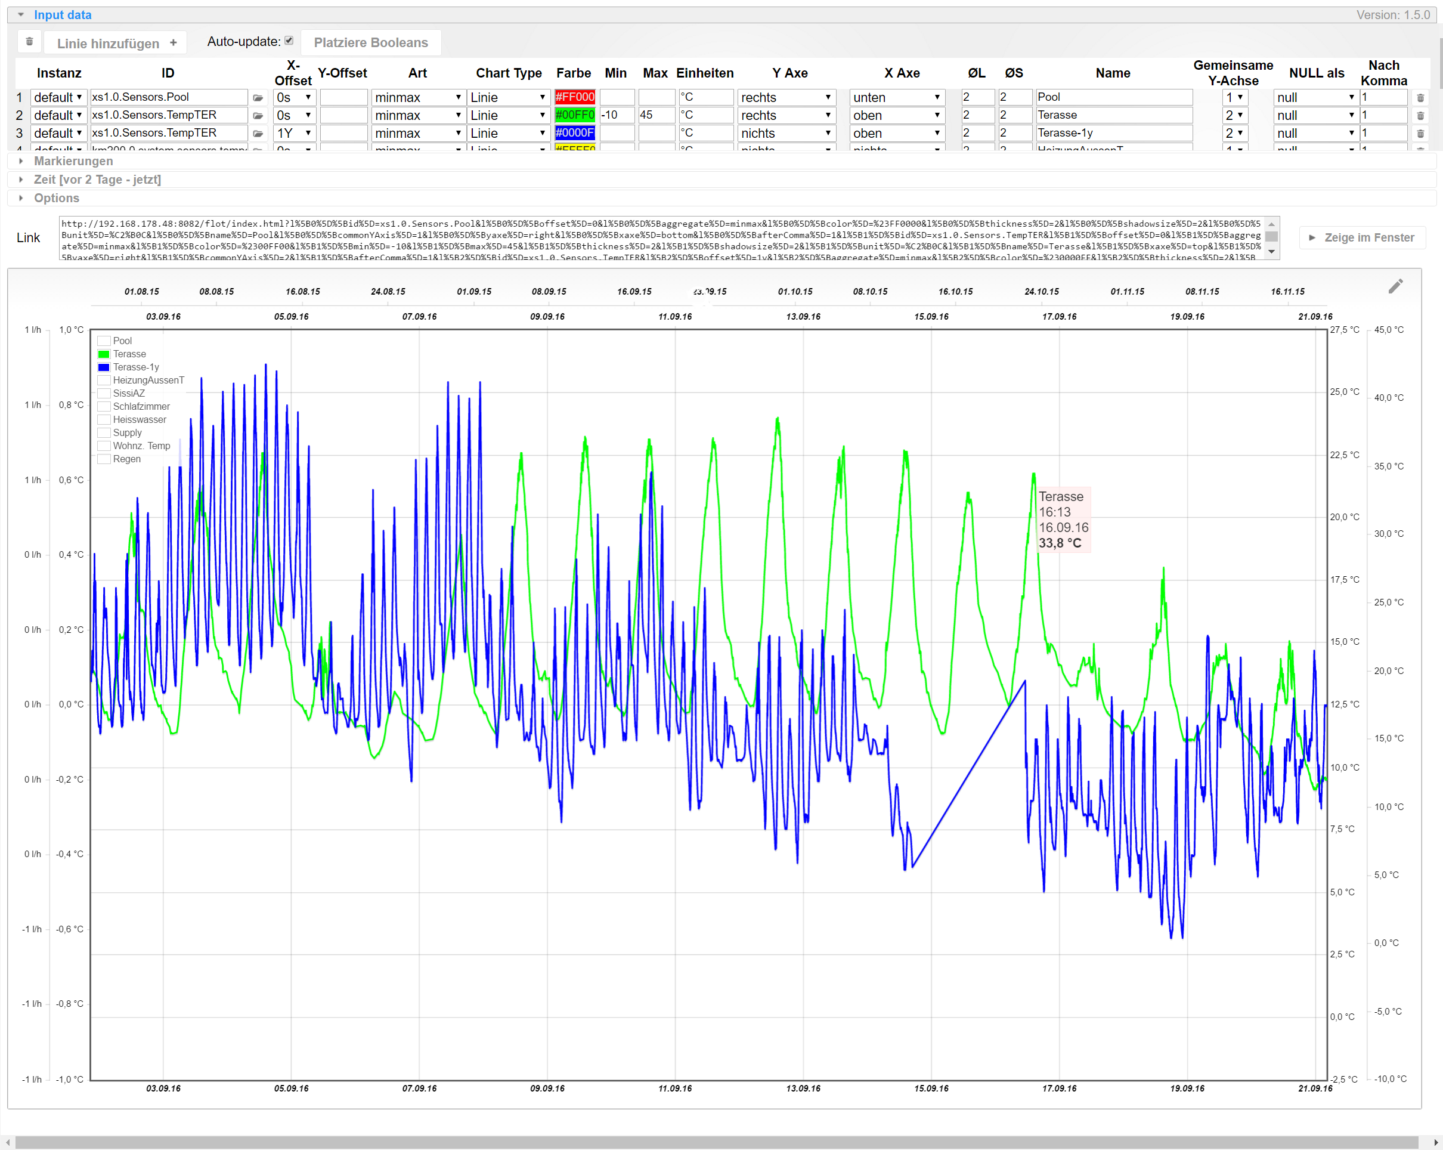Toggle the Auto-update checkbox
Image resolution: width=1443 pixels, height=1150 pixels.
(x=289, y=41)
